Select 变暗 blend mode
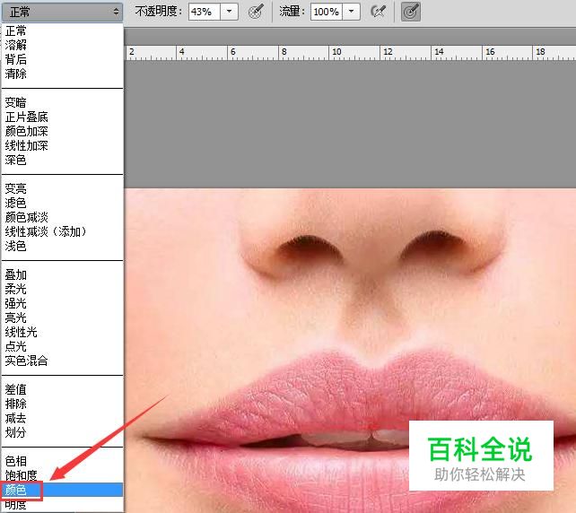The image size is (576, 513). coord(62,102)
